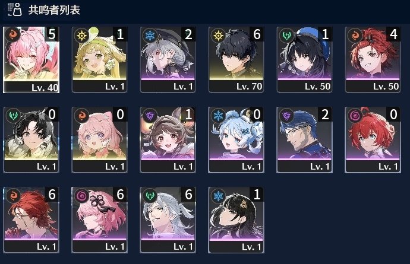
Task: Click the snowflake icon on the black-haired woman with a gold hairpin
Action: pyautogui.click(x=218, y=195)
